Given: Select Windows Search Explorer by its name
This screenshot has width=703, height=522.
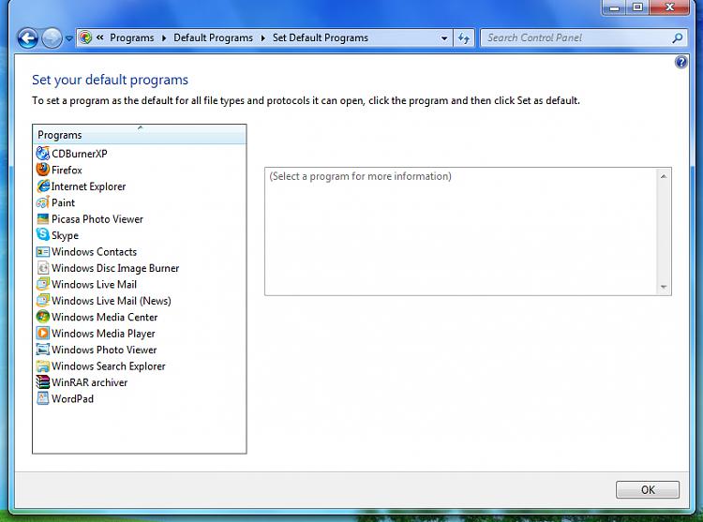Looking at the screenshot, I should coord(109,366).
